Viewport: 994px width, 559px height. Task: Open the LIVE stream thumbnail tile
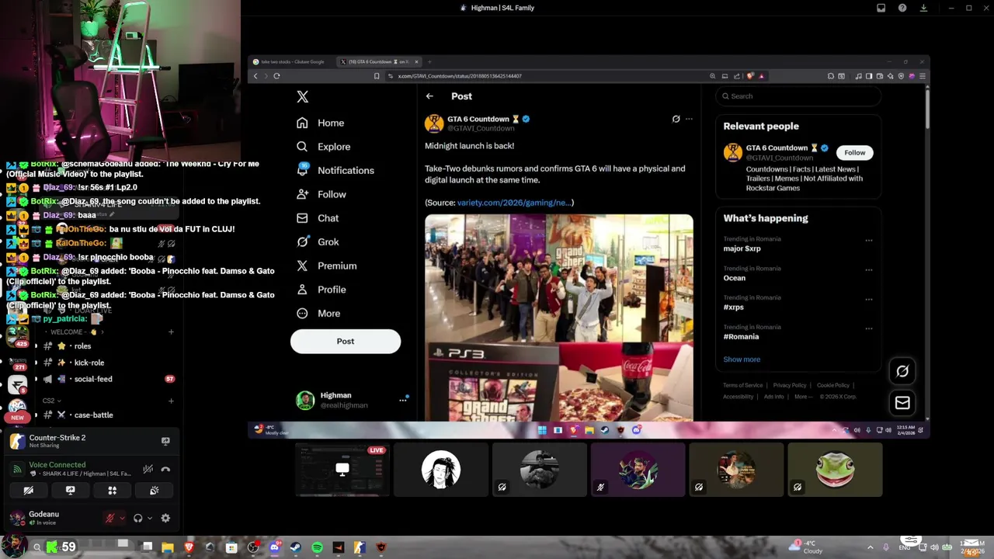[342, 470]
